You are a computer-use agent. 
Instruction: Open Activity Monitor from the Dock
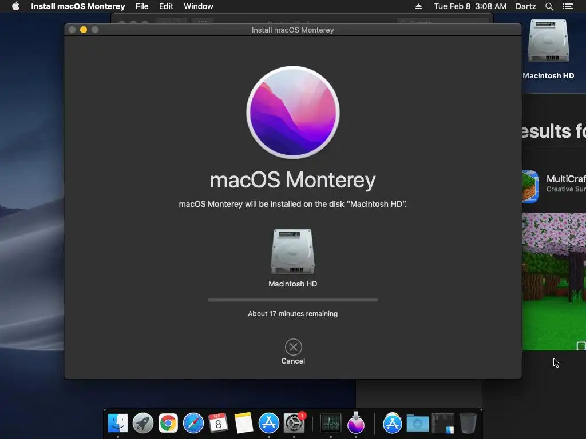pyautogui.click(x=331, y=423)
